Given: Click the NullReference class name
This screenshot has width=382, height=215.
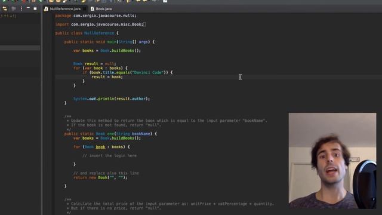Looking at the screenshot, I should tap(99, 33).
